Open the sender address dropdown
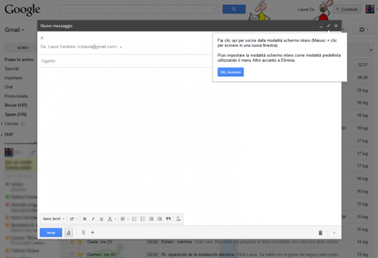The image size is (378, 258). (x=121, y=47)
